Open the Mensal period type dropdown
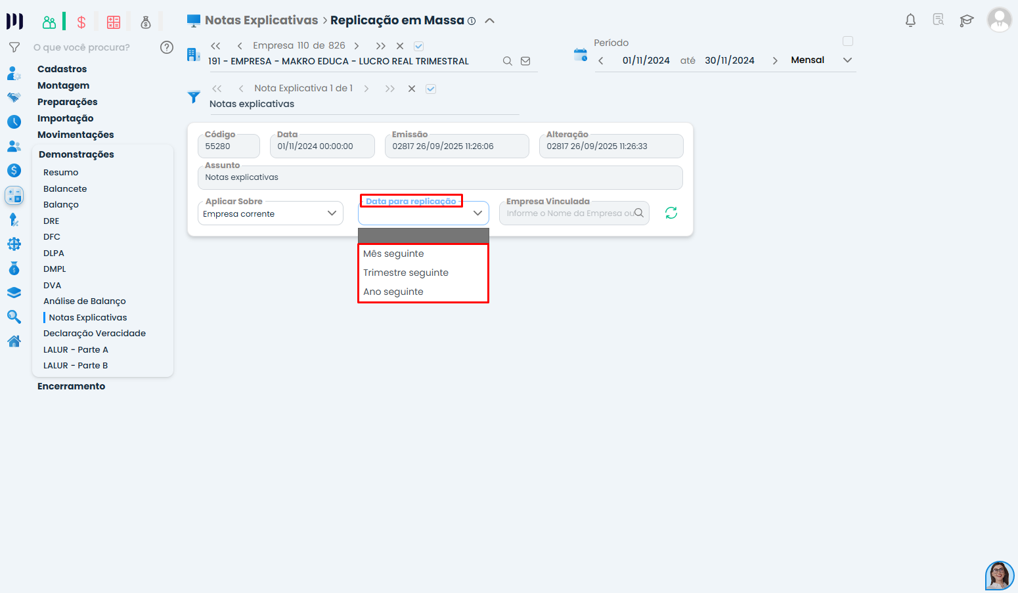 coord(821,60)
